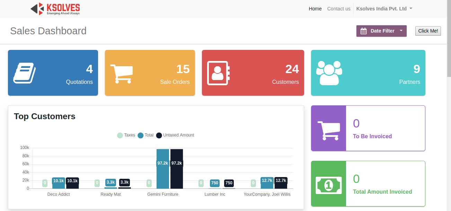
Task: Open the Date Filter dropdown arrow
Action: pos(401,30)
